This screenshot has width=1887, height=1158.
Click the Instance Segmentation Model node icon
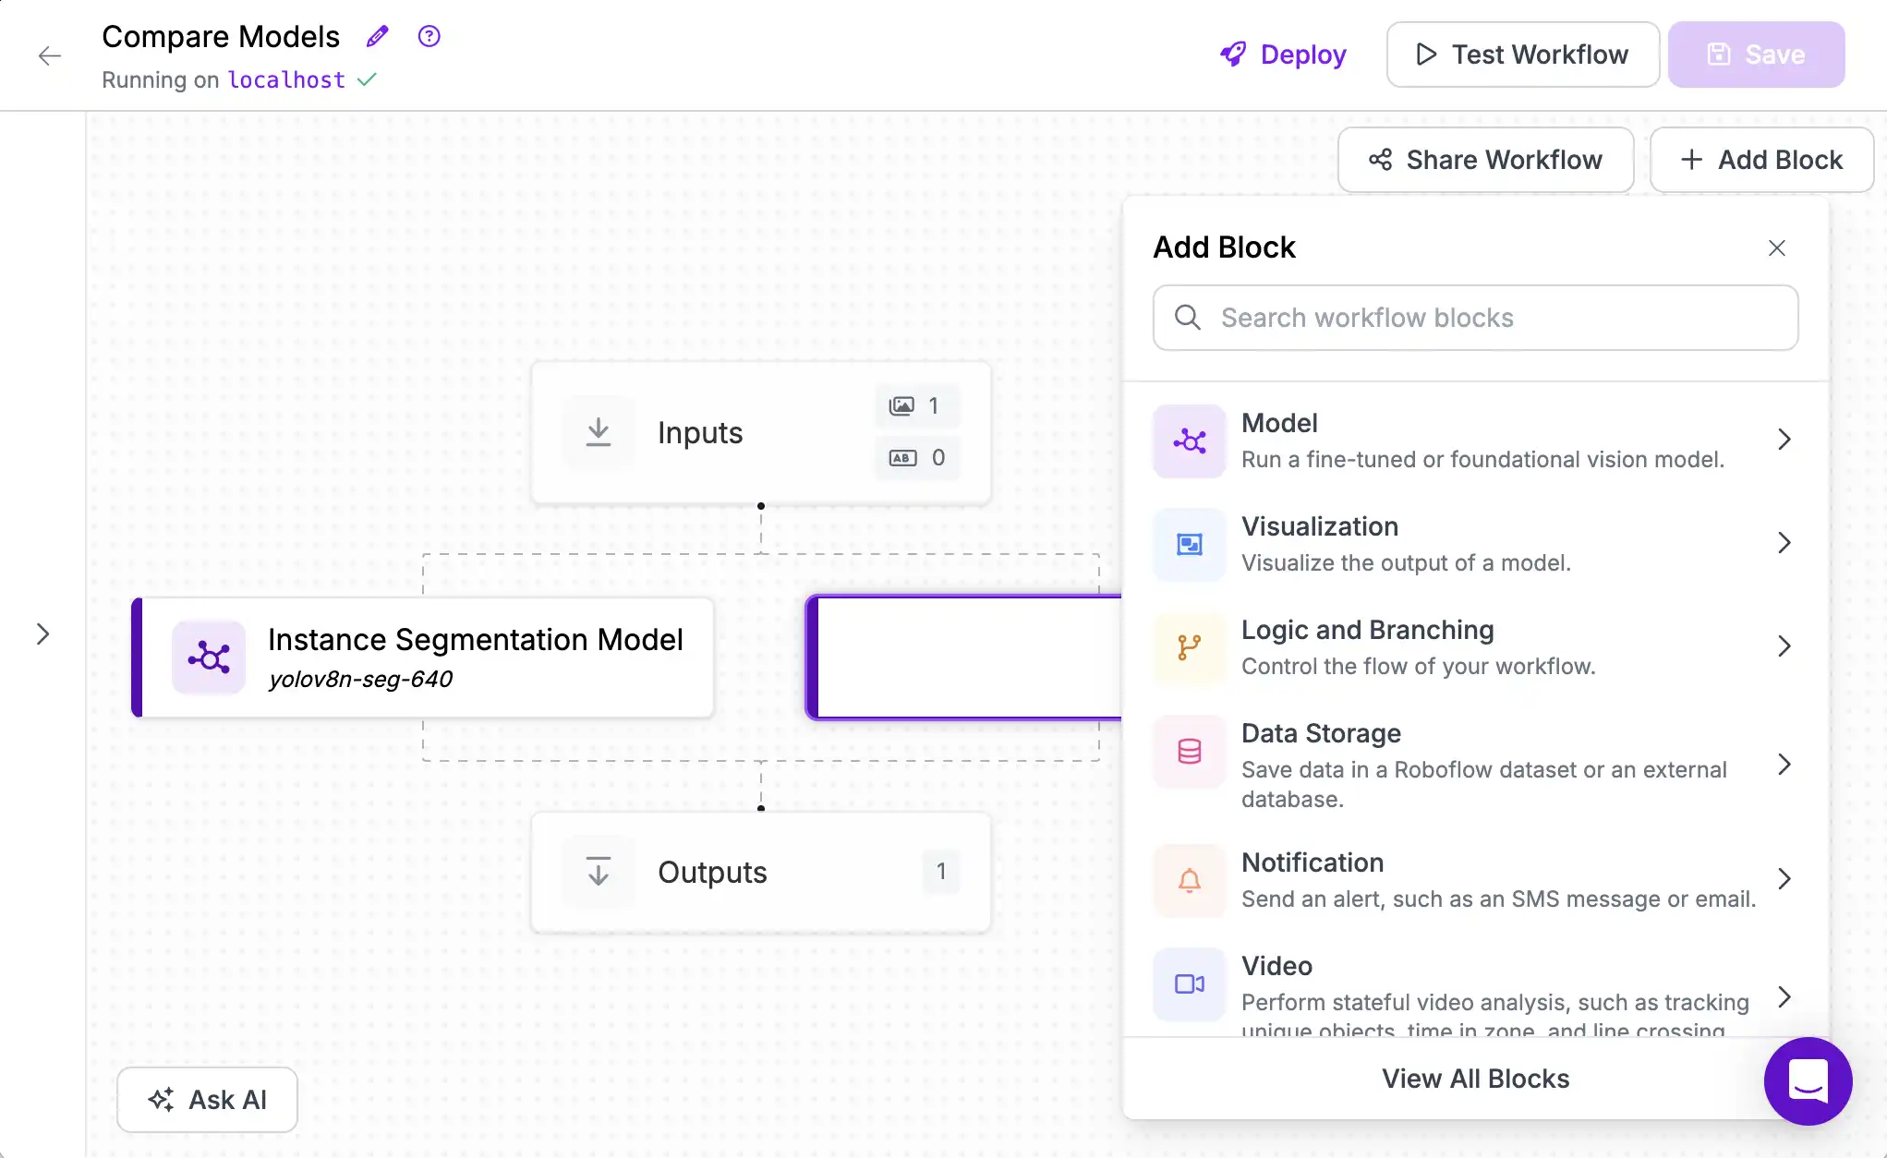(209, 657)
